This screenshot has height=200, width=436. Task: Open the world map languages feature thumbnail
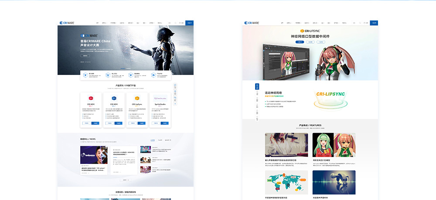(286, 182)
